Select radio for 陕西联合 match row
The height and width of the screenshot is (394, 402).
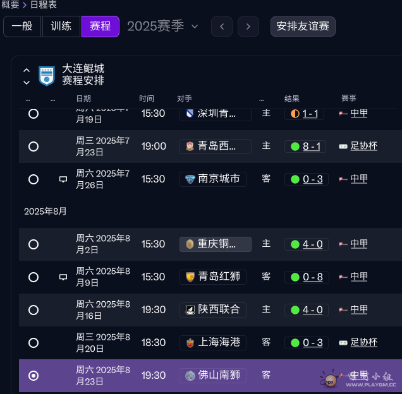pos(33,310)
